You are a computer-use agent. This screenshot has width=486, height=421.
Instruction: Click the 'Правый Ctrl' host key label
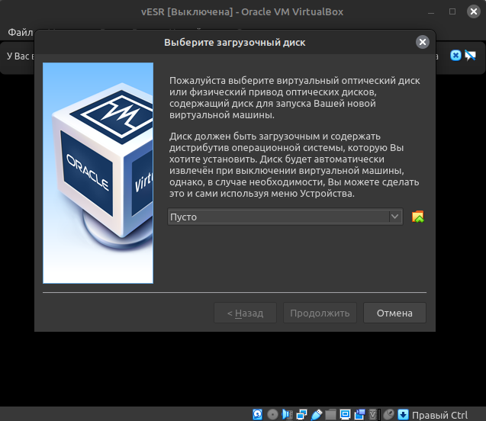[439, 415]
